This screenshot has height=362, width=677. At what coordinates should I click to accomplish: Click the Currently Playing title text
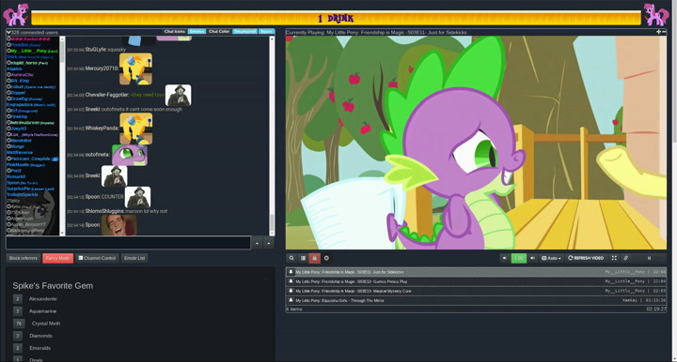pos(376,32)
